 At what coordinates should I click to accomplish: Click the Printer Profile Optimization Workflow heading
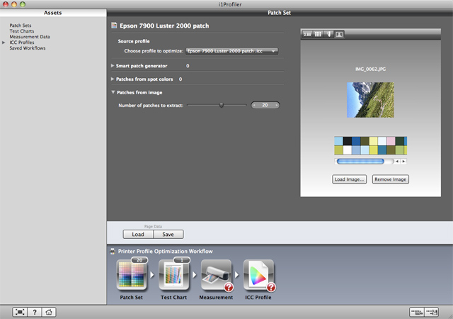point(165,251)
